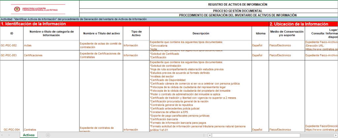This screenshot has height=138, width=338.
Task: Select 'Fisico/Electronico' cell in Certificaciones row
Action: pos(287,55)
